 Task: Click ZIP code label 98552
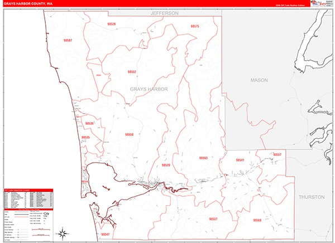pyautogui.click(x=132, y=72)
